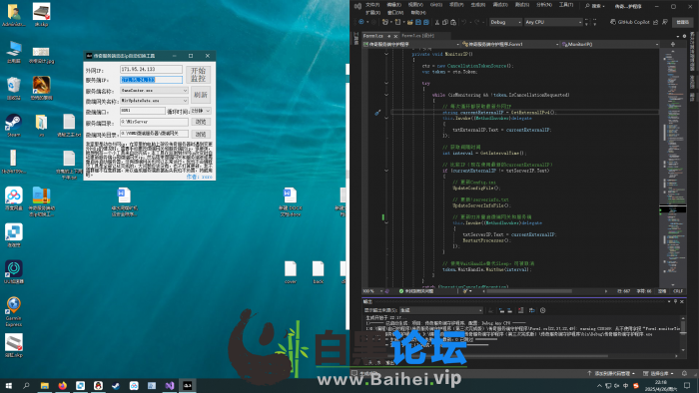Image resolution: width=699 pixels, height=393 pixels.
Task: Open Tools menu in Visual Studio
Action: point(566,5)
